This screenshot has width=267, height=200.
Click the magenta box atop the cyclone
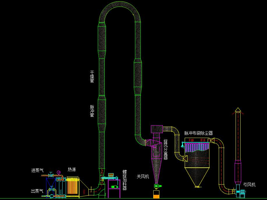156,129
